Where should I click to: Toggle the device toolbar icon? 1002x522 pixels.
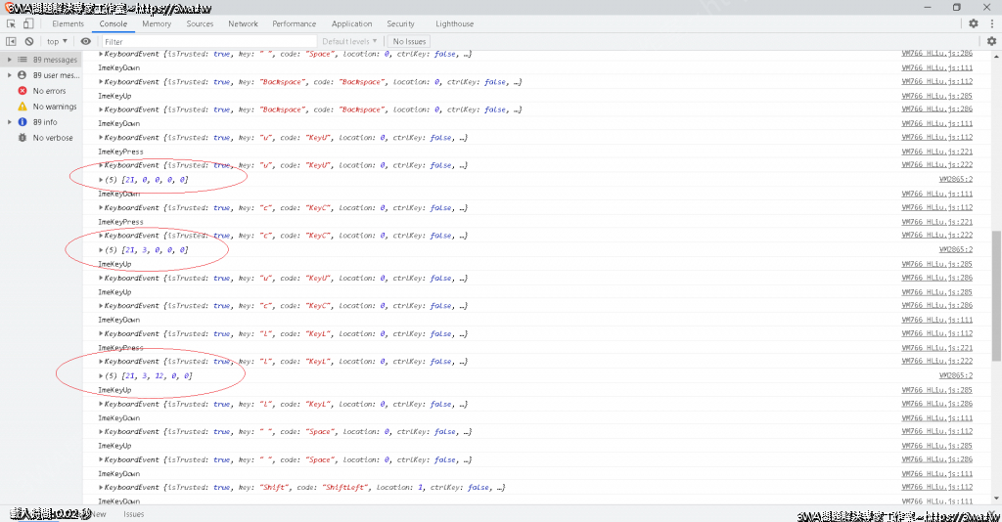coord(29,23)
